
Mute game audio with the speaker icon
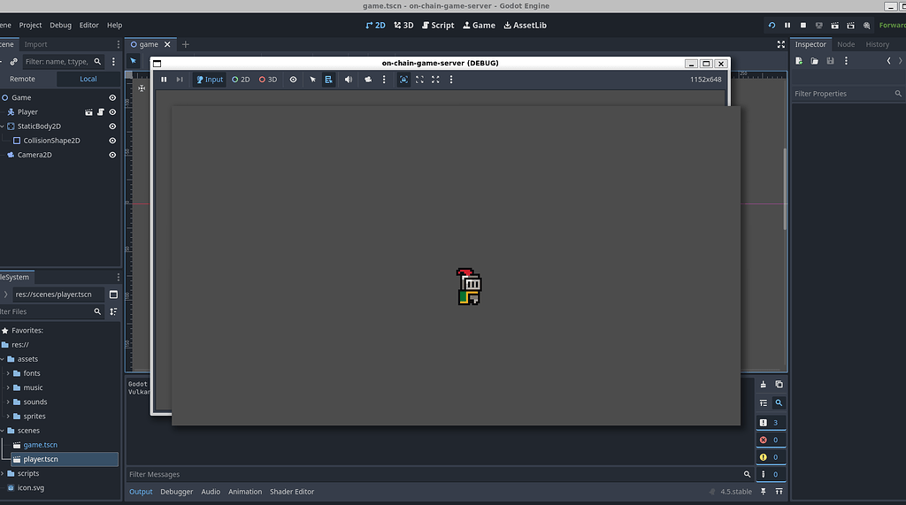[349, 80]
